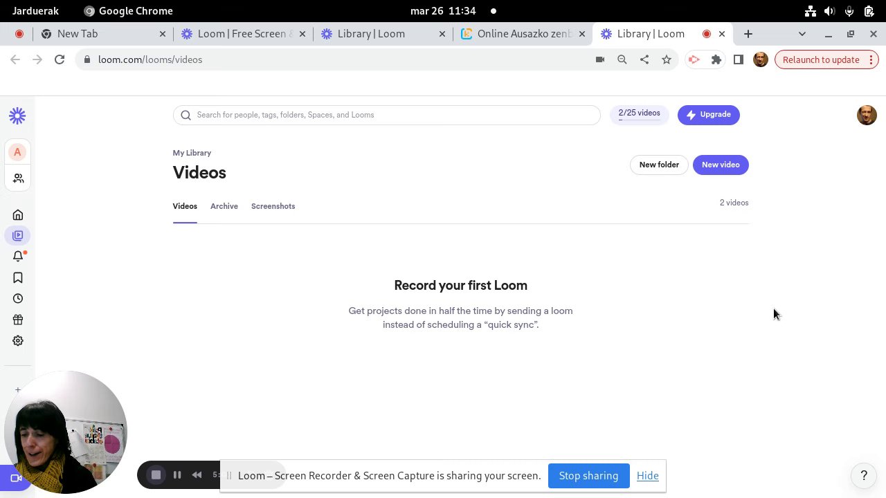Click the Stop sharing button

(589, 476)
